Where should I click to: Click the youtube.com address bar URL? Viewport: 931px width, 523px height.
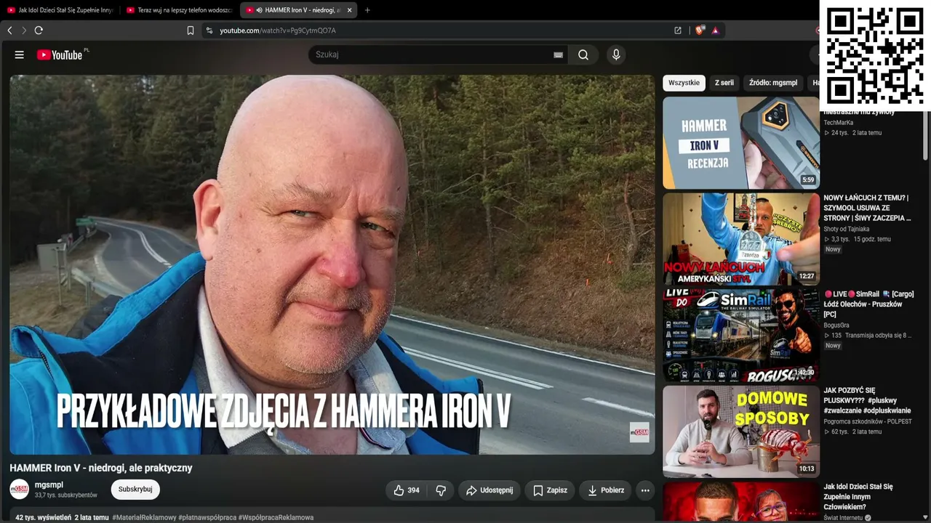[x=278, y=31]
